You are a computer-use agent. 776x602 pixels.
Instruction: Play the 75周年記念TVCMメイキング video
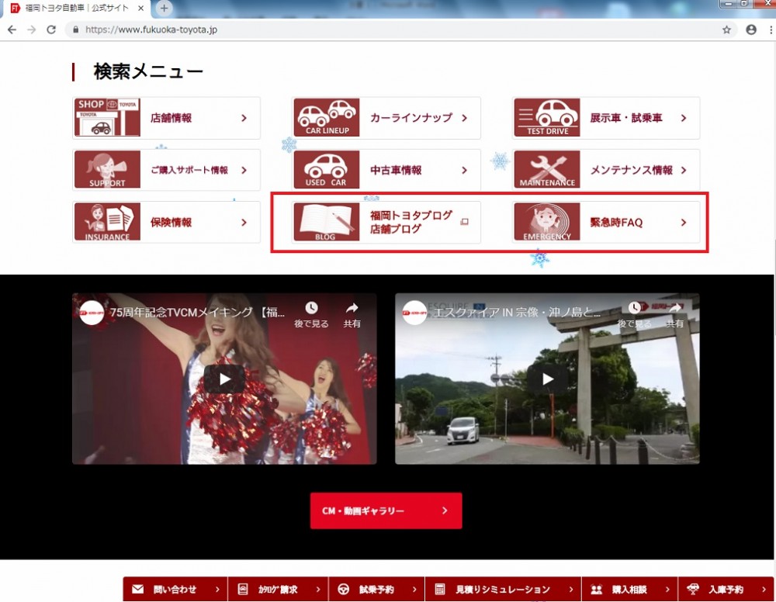[225, 379]
